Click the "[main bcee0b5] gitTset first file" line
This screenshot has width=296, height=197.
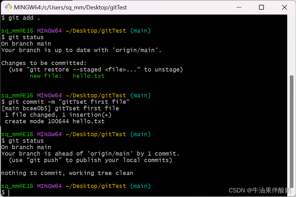(x=60, y=109)
